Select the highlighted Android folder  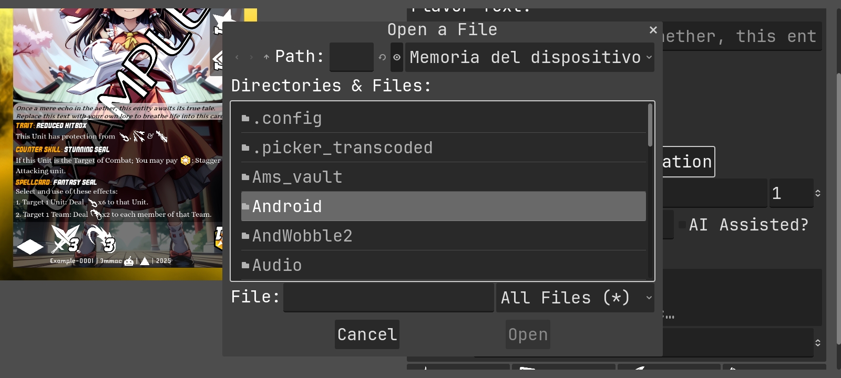(x=287, y=206)
